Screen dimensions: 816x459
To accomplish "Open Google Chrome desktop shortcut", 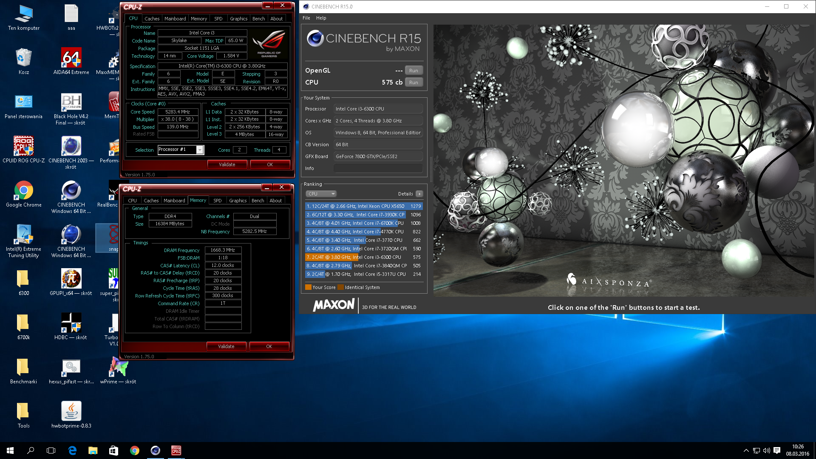I will [24, 194].
